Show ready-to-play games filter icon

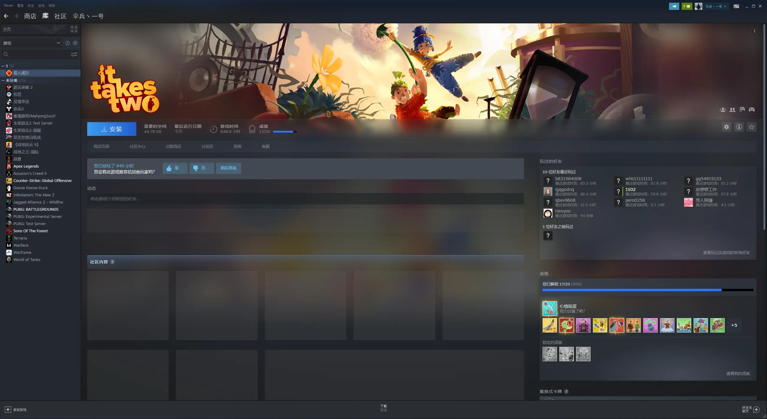(75, 43)
